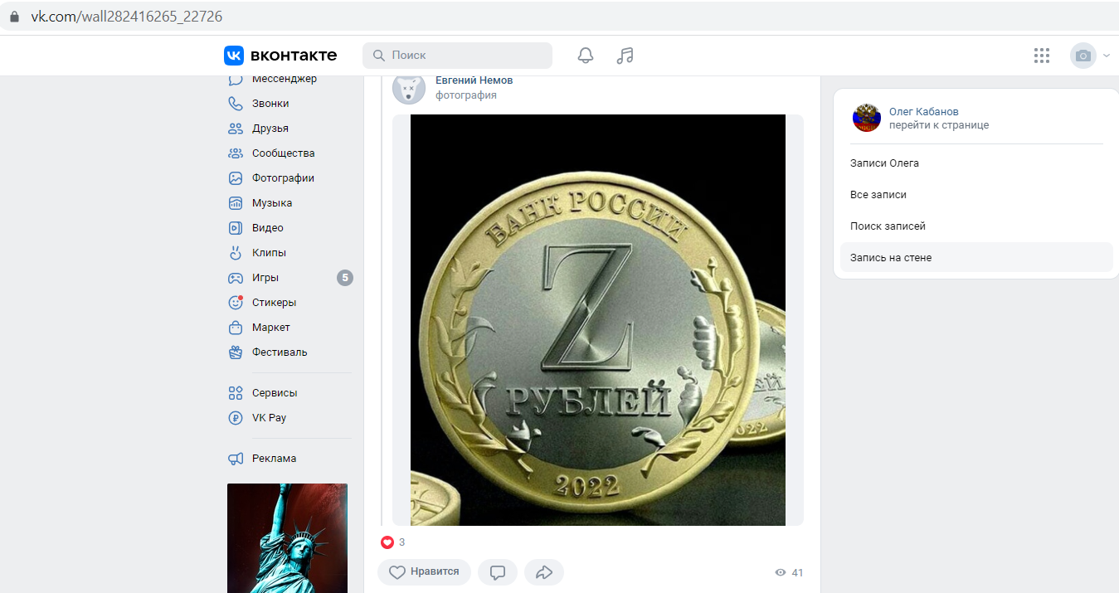Click the Маркет bag icon
This screenshot has width=1119, height=593.
tap(236, 328)
